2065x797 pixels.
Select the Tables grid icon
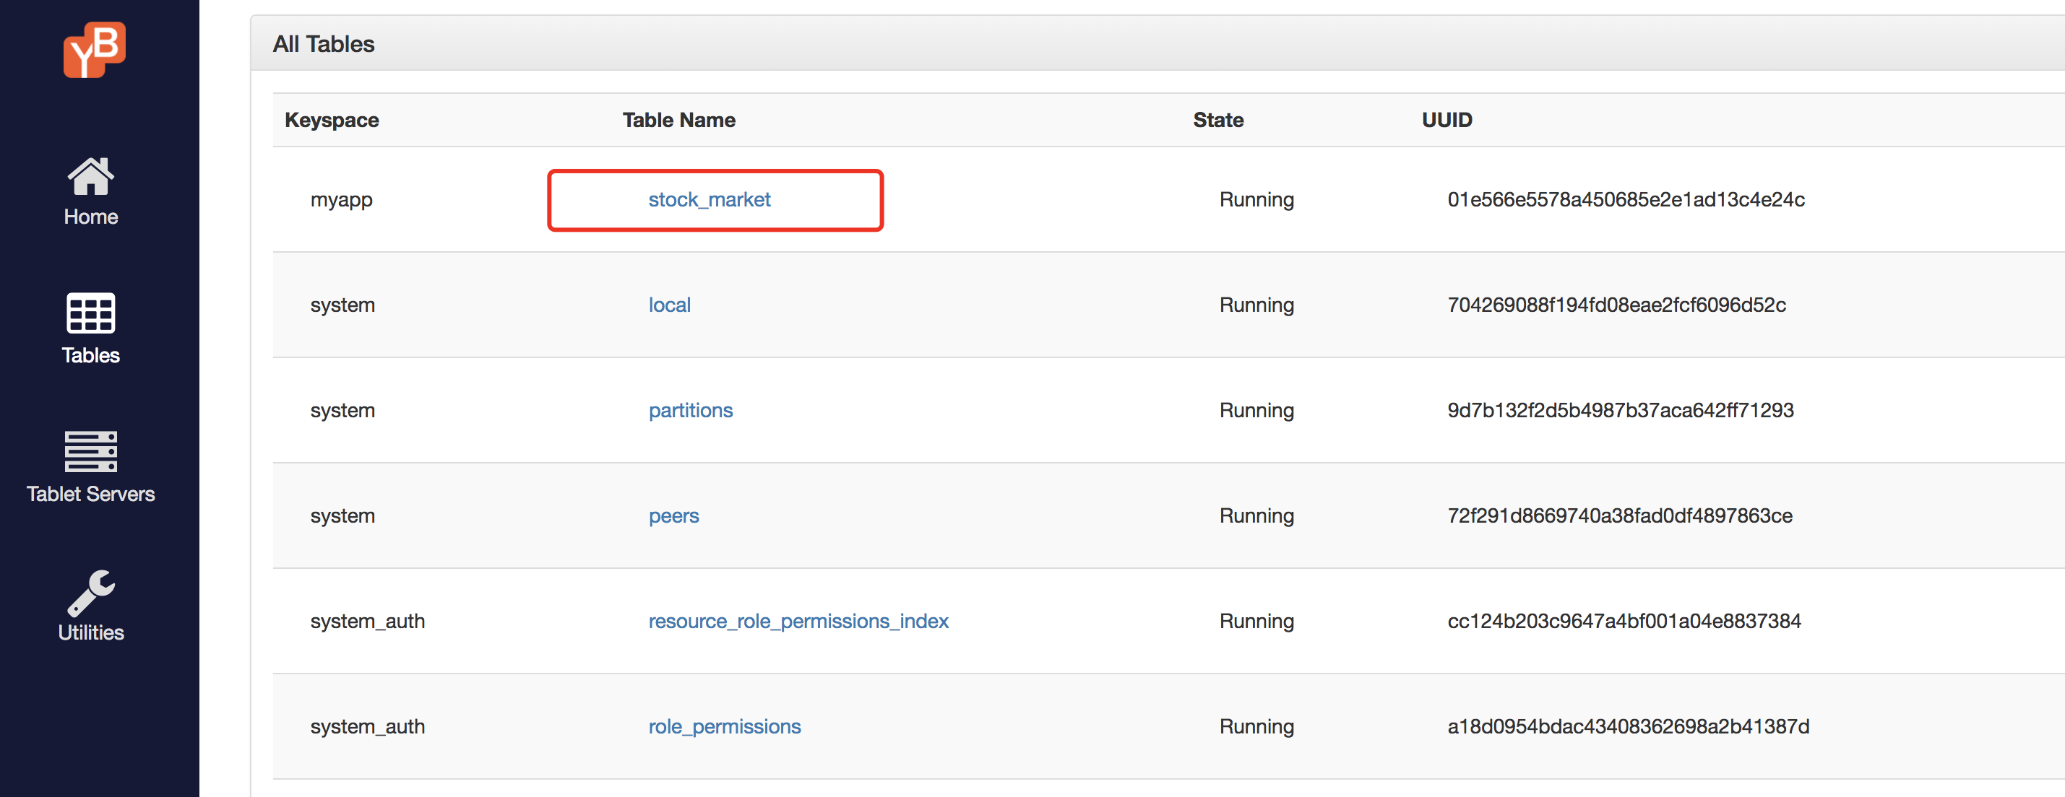(x=90, y=313)
